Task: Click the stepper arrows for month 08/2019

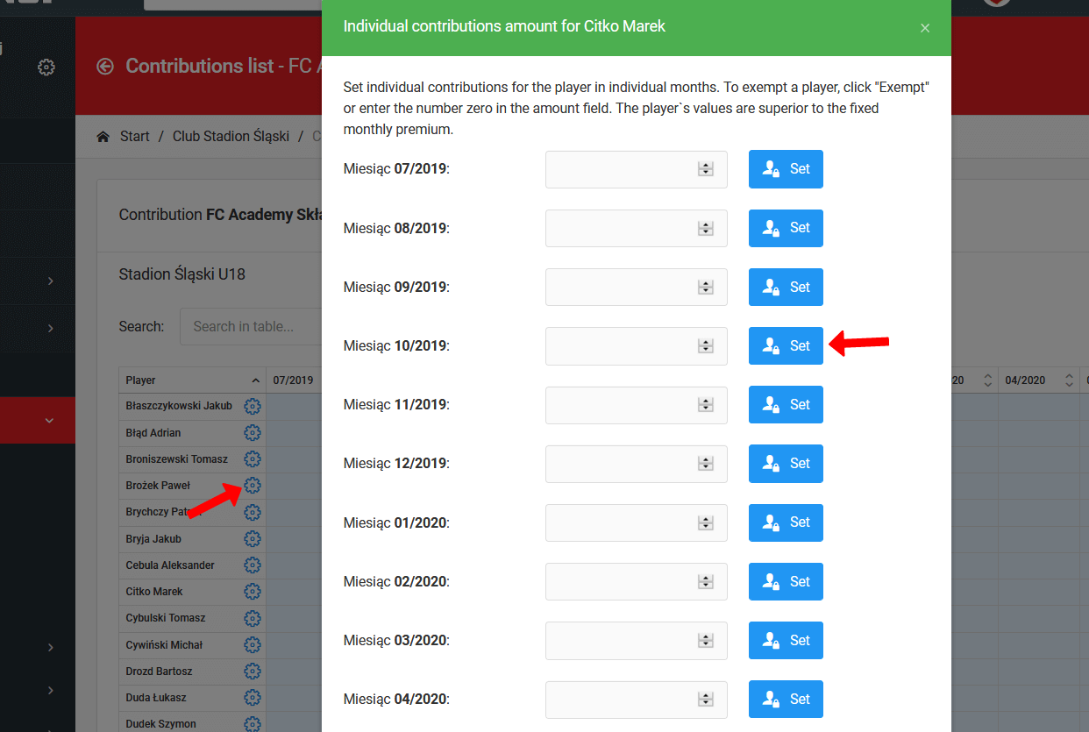Action: click(705, 228)
